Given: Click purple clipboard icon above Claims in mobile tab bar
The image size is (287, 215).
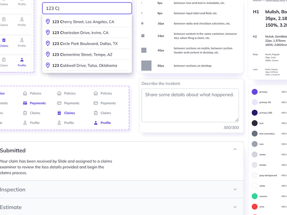Looking at the screenshot, I should 4,40.
